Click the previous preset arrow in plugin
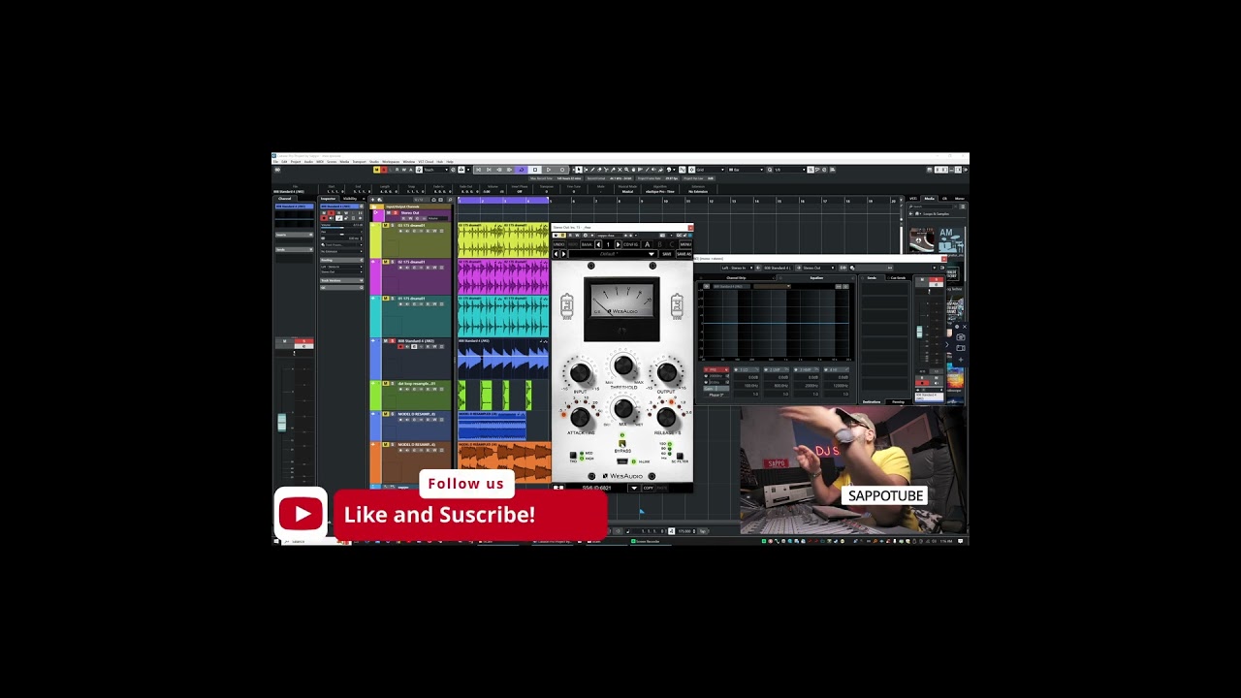The image size is (1241, 698). (556, 254)
